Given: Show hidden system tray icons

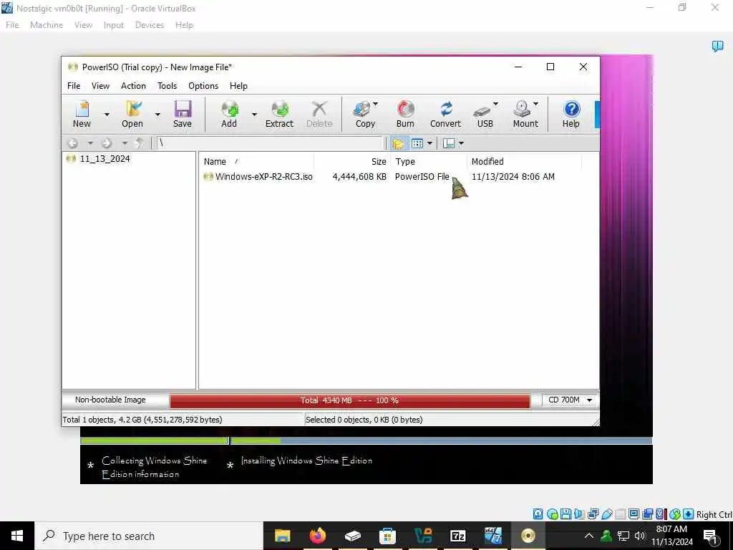Looking at the screenshot, I should (x=589, y=536).
